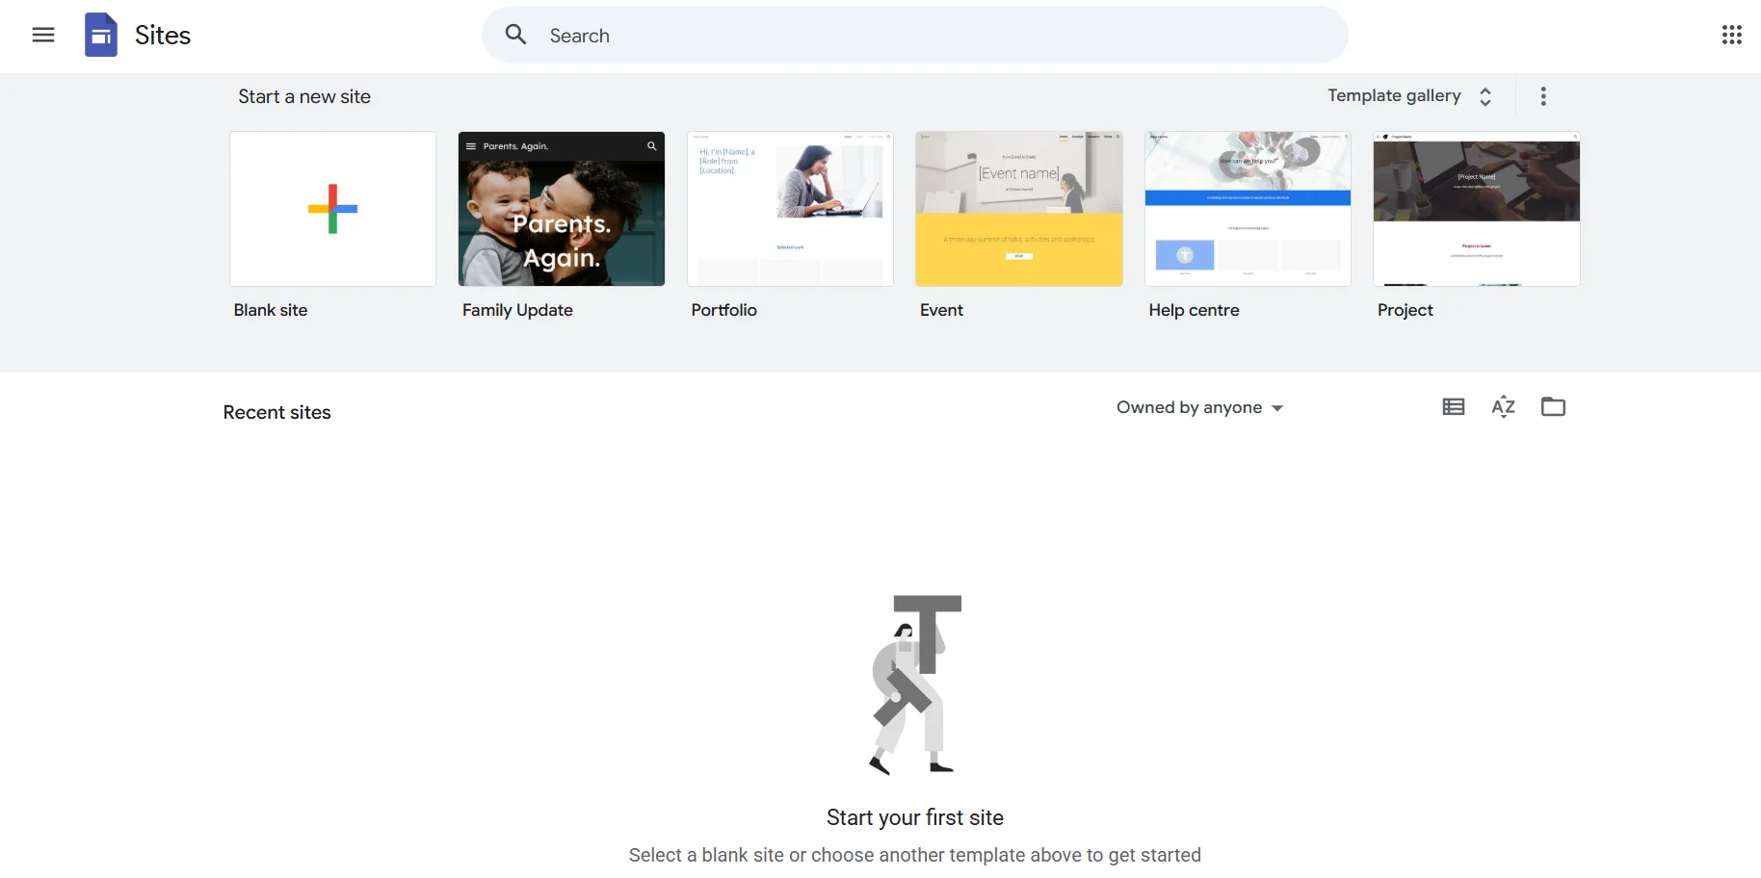1761x878 pixels.
Task: Open AZ sort options
Action: pos(1503,407)
